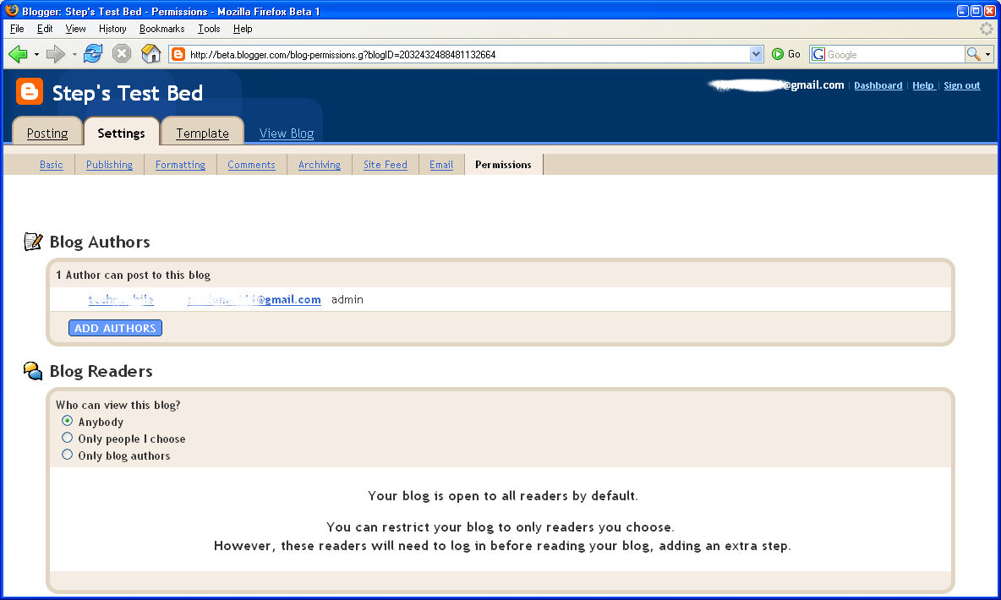
Task: Go to Email settings
Action: (x=441, y=165)
